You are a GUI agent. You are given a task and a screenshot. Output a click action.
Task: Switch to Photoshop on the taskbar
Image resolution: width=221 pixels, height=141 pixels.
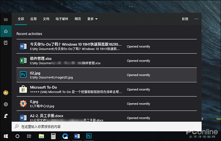(x=89, y=136)
